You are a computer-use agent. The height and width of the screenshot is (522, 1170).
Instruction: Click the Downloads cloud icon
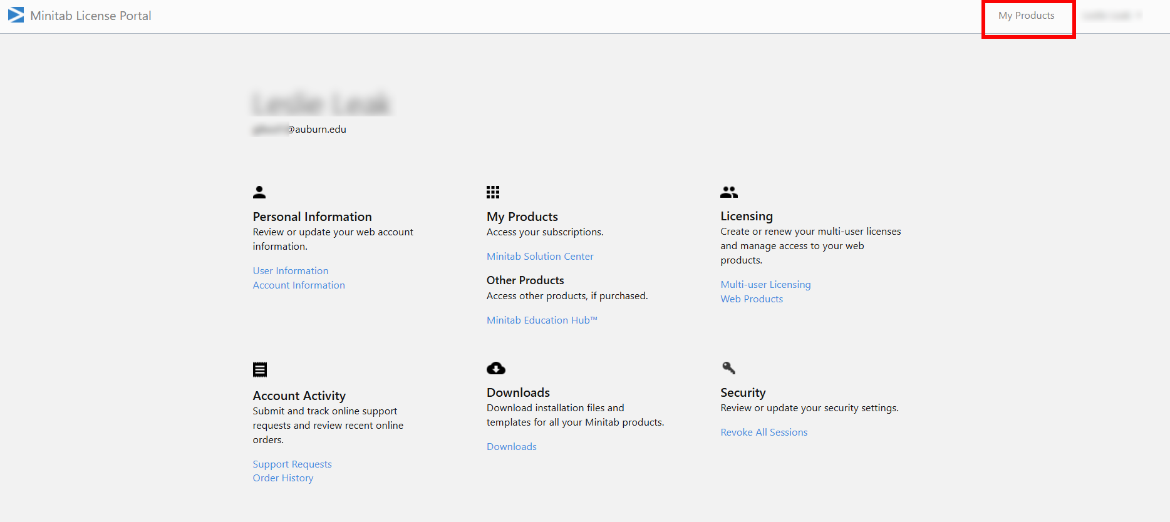pos(496,368)
